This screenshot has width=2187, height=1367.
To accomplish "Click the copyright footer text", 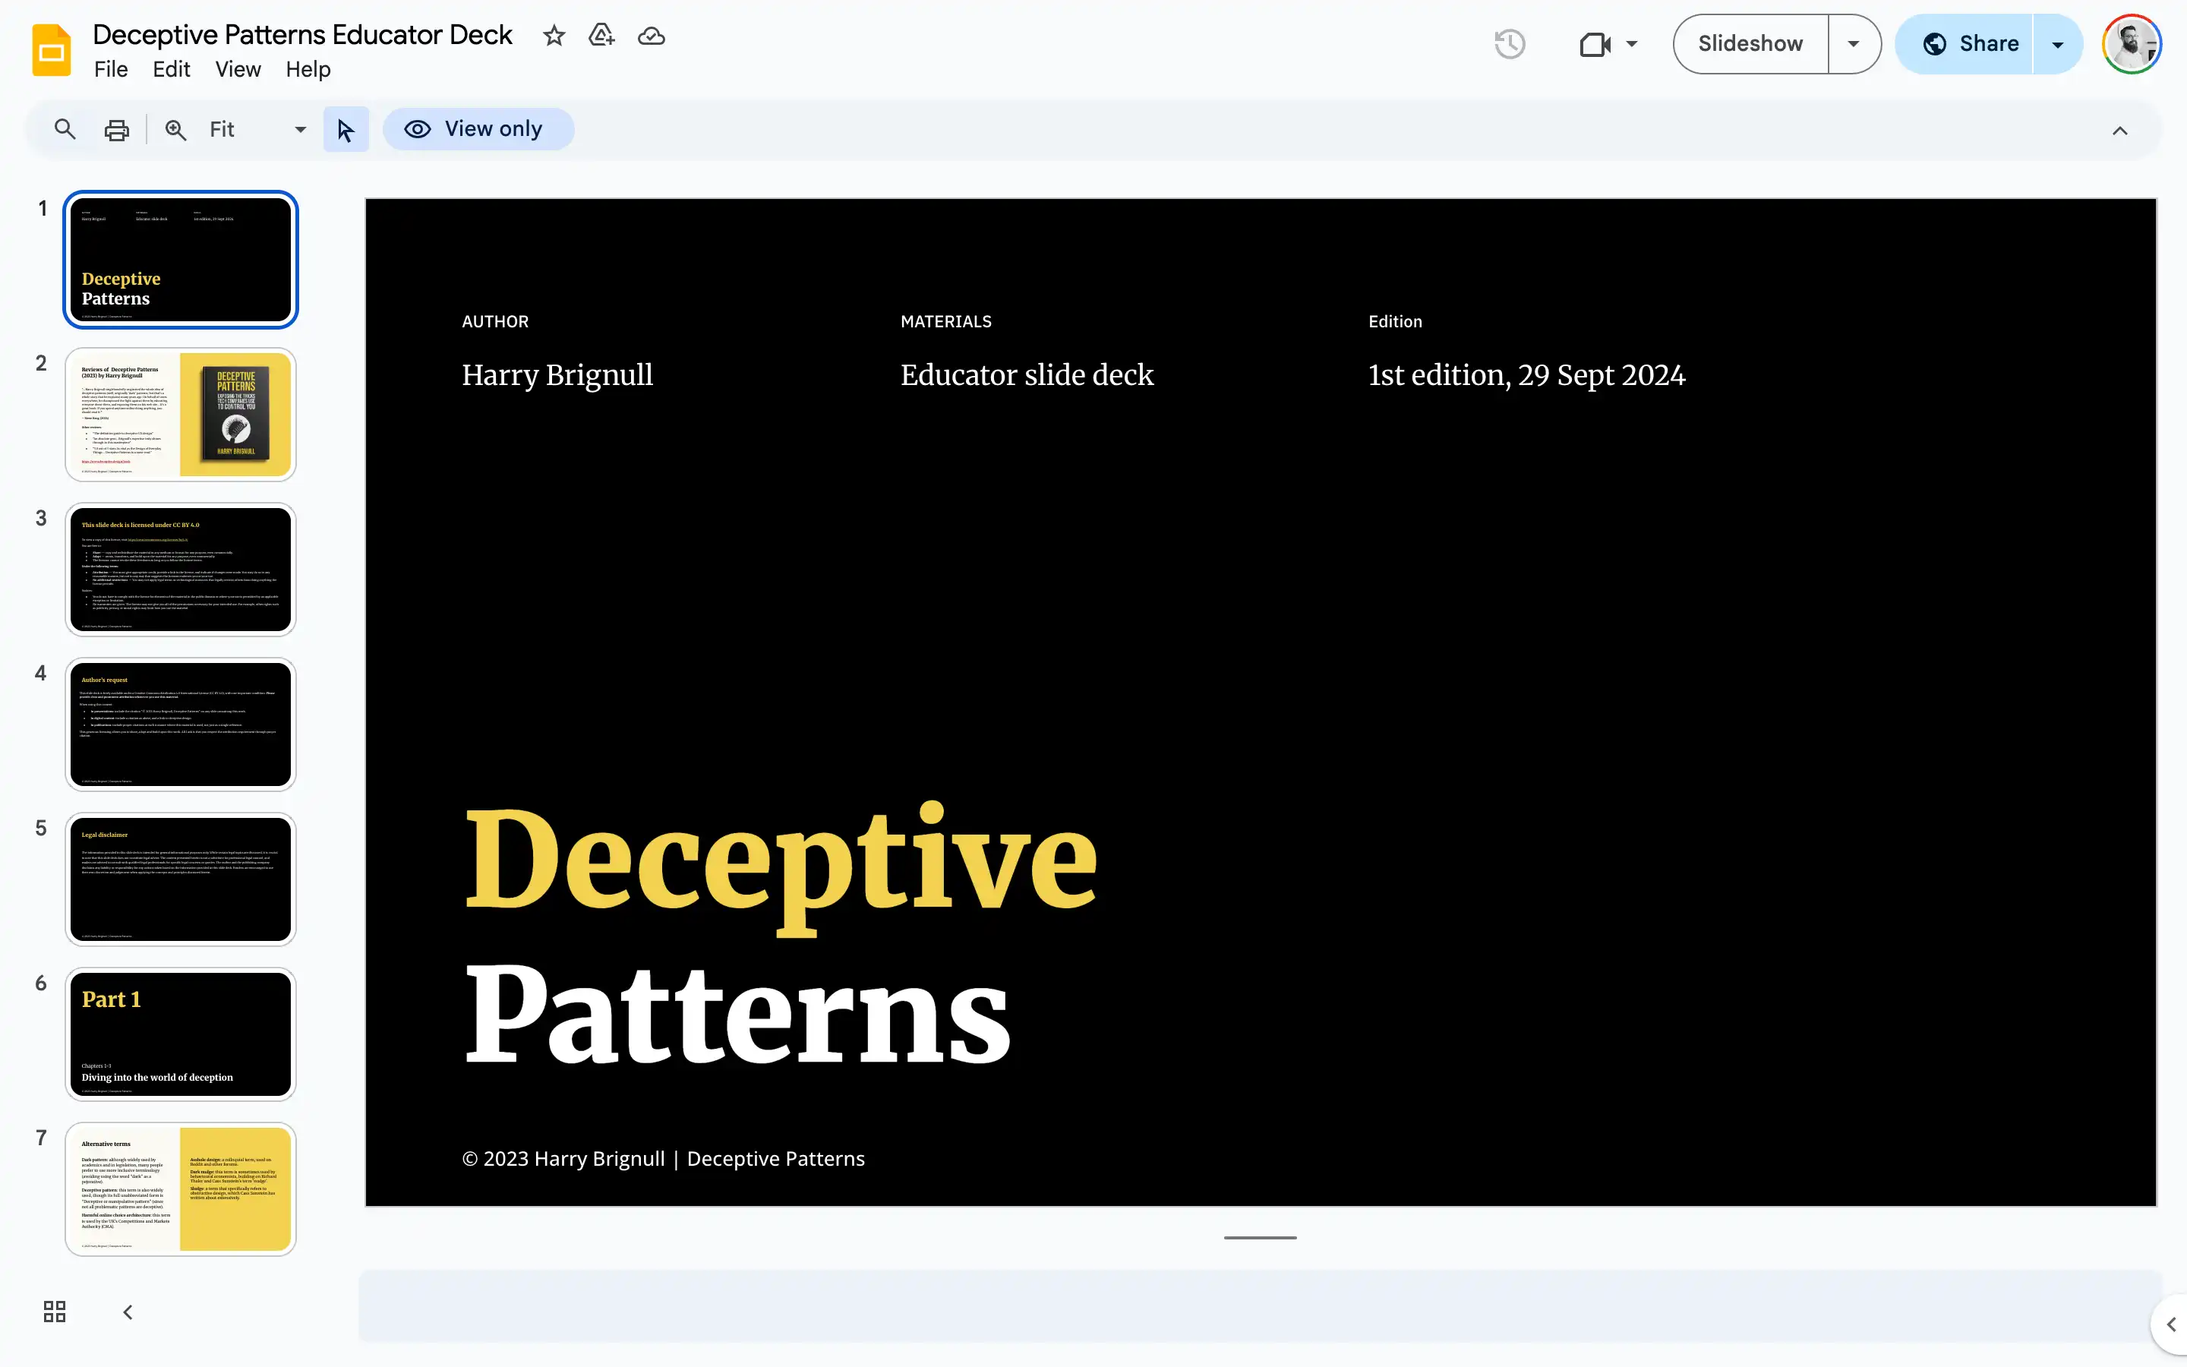I will point(664,1158).
